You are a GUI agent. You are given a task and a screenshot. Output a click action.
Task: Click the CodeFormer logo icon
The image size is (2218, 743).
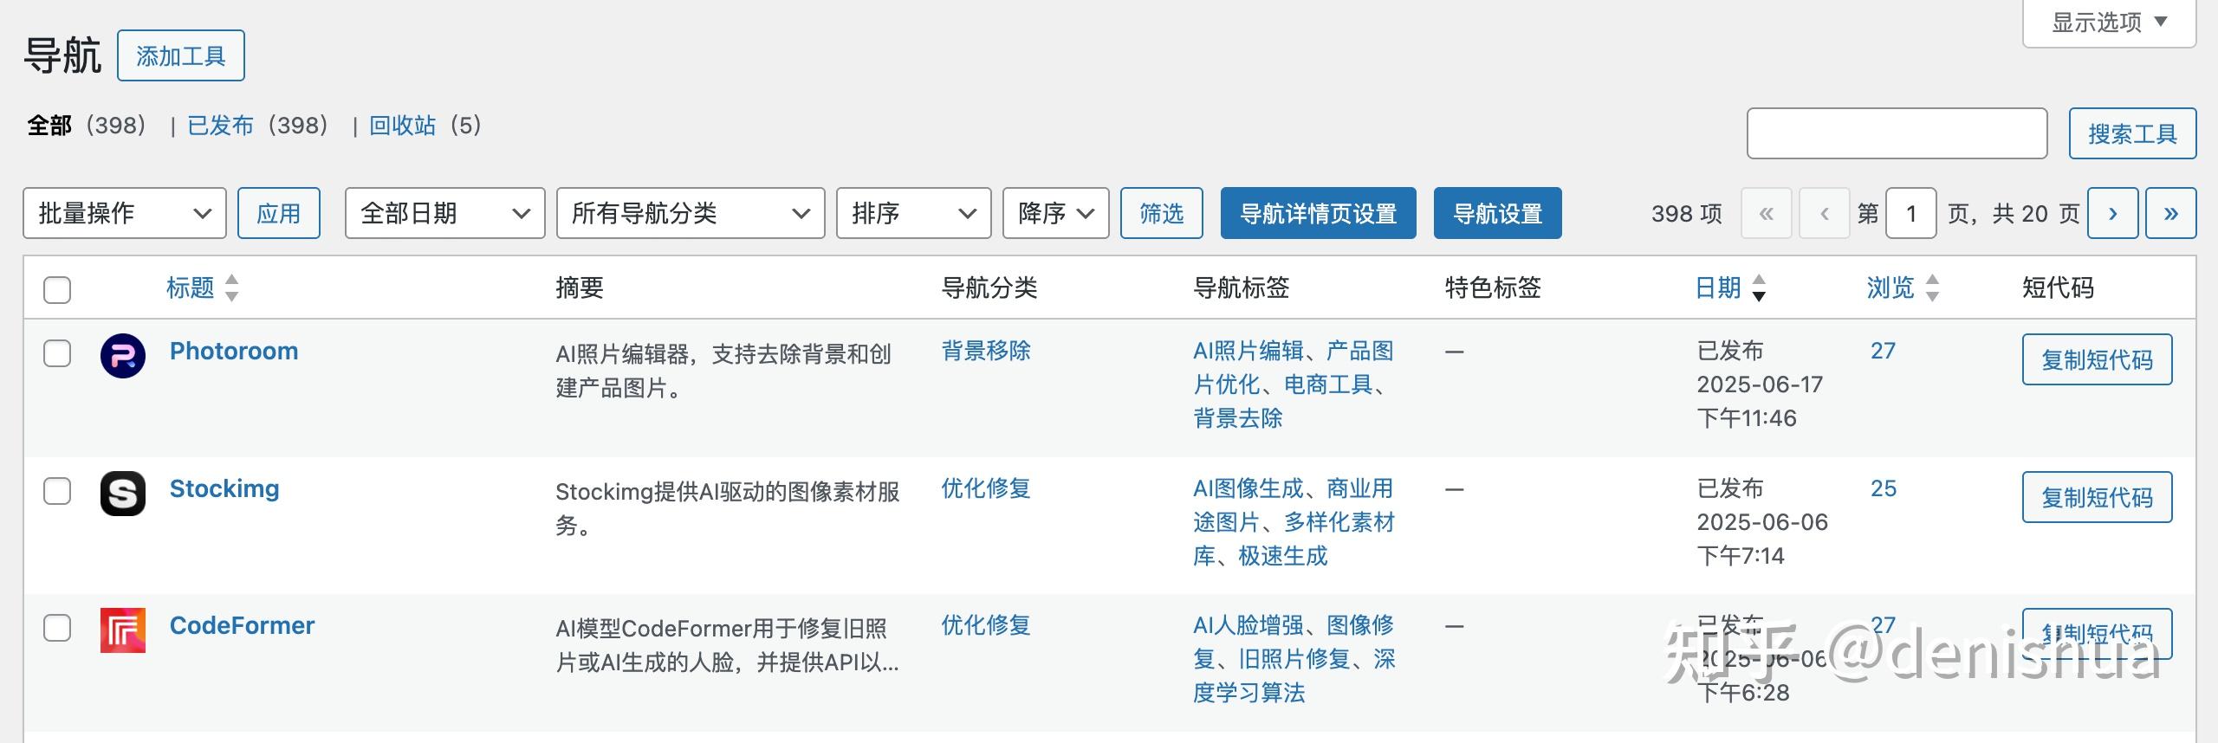tap(123, 630)
